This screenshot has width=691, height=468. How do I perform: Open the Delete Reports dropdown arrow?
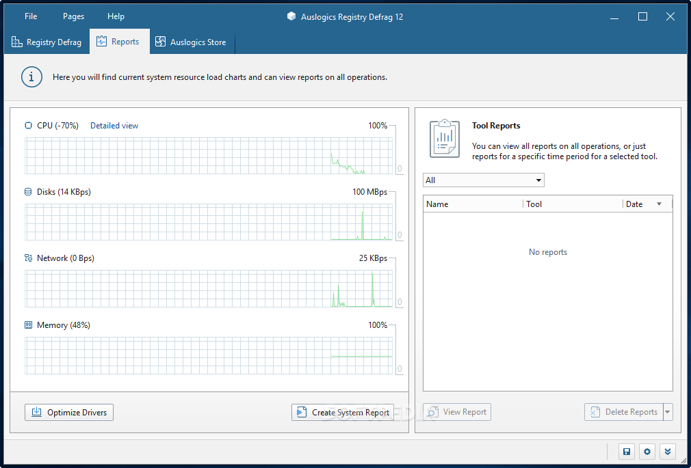coord(666,411)
